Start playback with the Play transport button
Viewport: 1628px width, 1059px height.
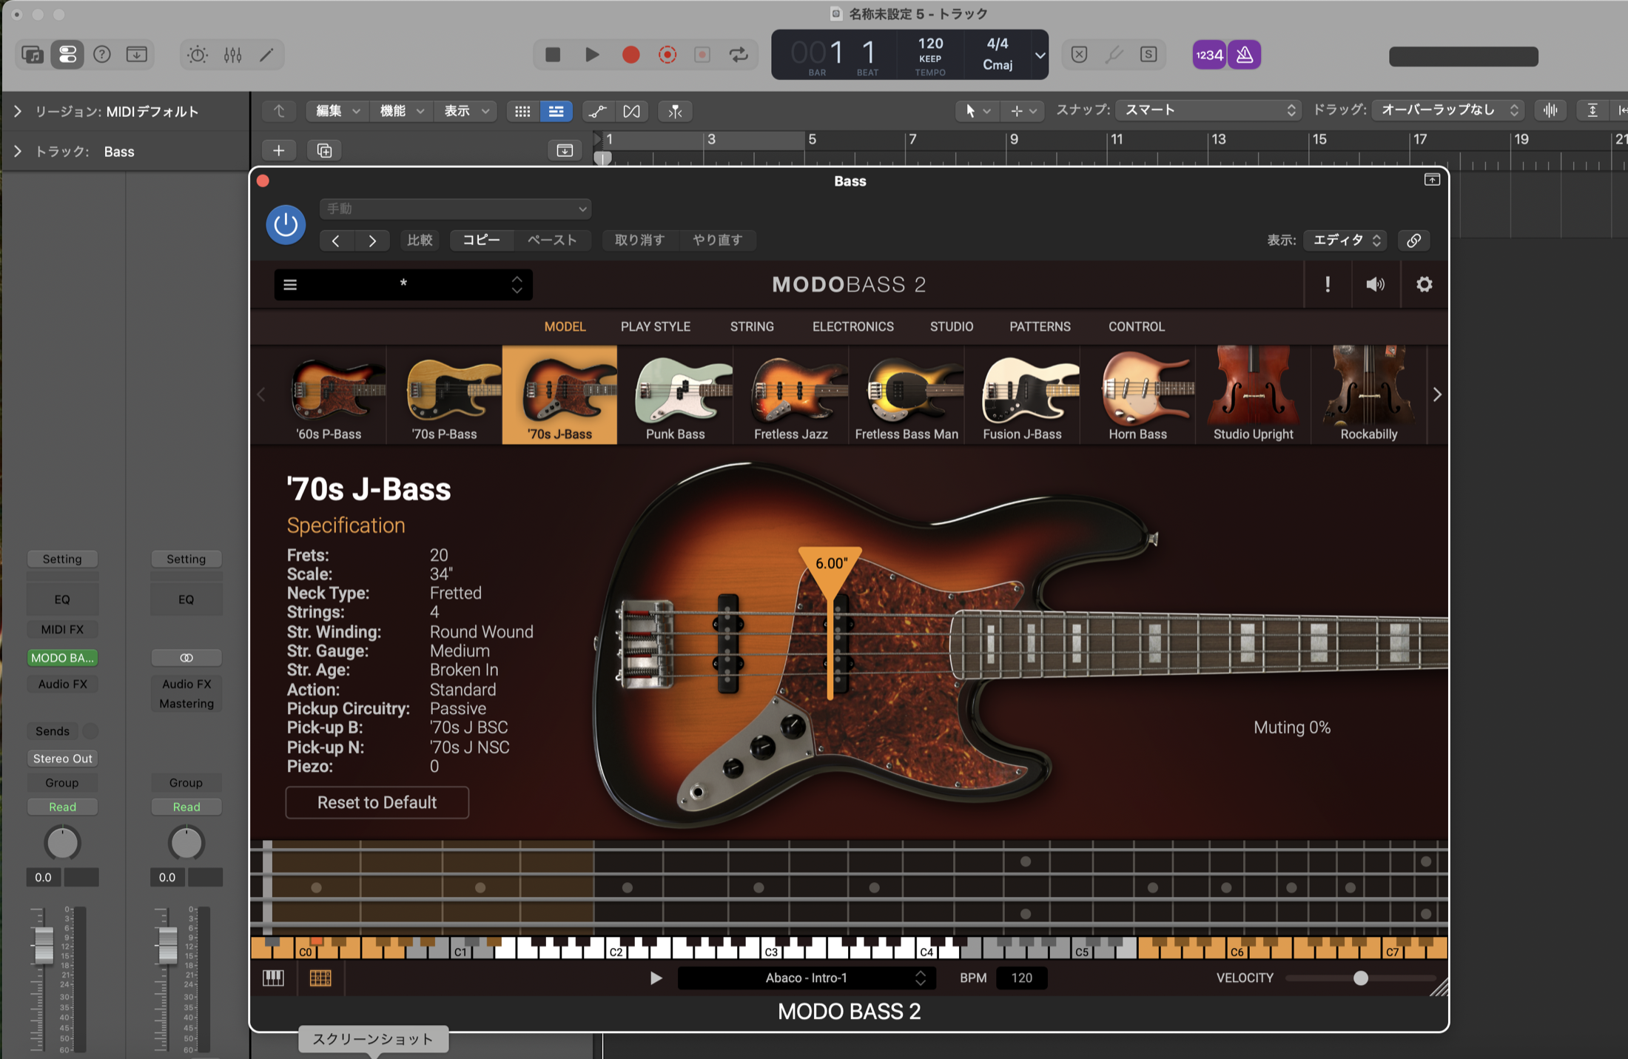pos(592,54)
